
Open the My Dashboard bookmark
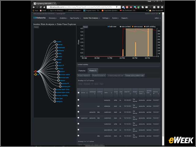[x=128, y=10]
